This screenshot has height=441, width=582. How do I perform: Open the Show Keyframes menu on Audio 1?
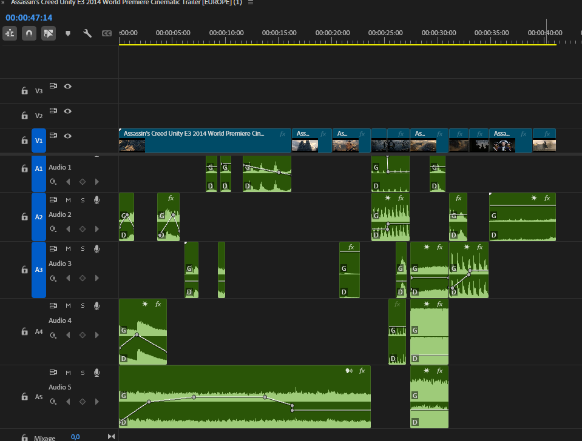53,181
